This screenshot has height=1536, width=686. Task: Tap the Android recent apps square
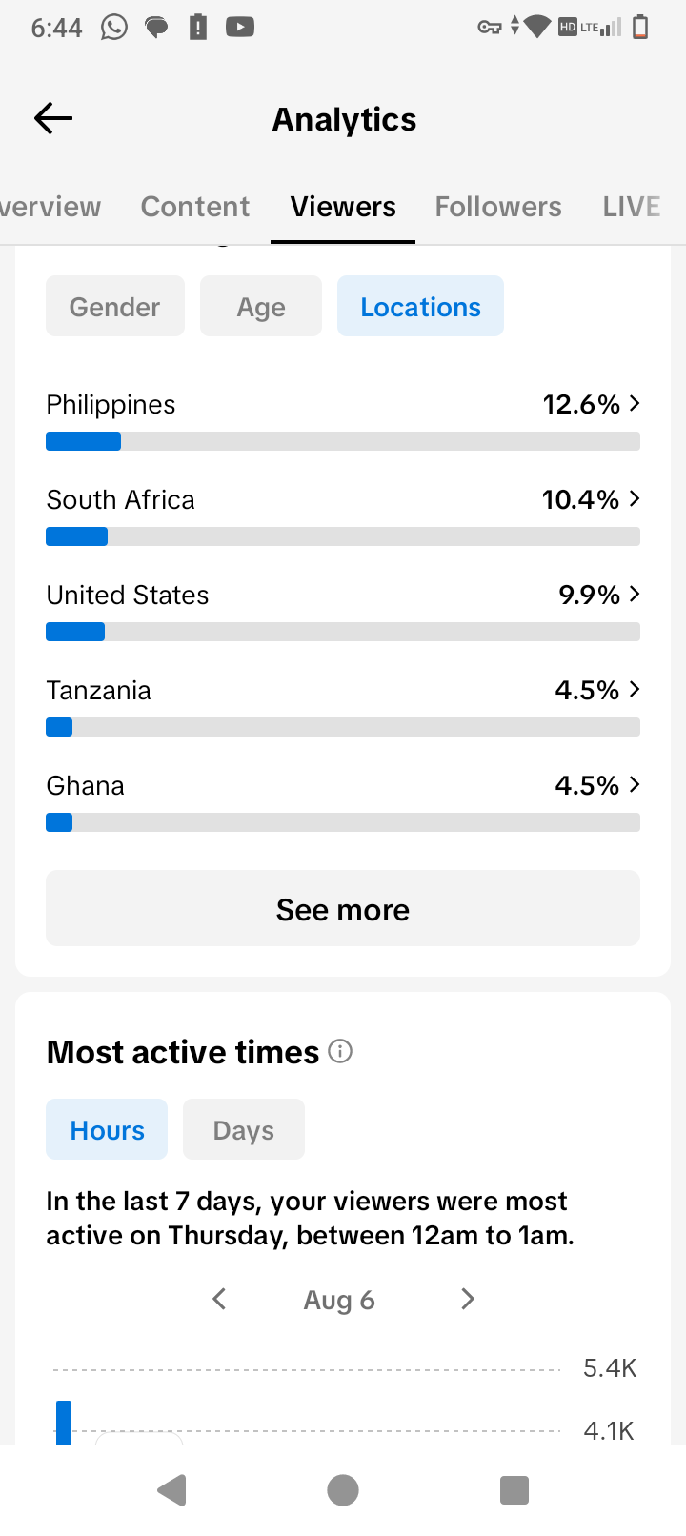pos(514,1490)
